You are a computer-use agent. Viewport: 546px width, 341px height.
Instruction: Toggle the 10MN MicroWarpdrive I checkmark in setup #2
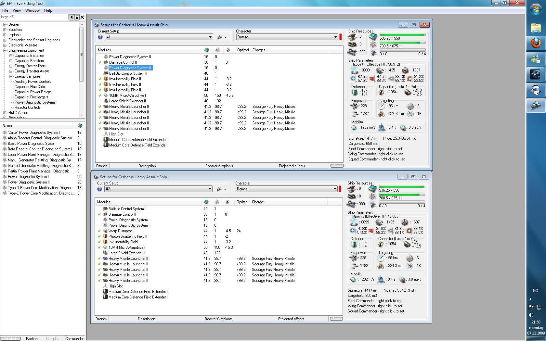[x=99, y=247]
